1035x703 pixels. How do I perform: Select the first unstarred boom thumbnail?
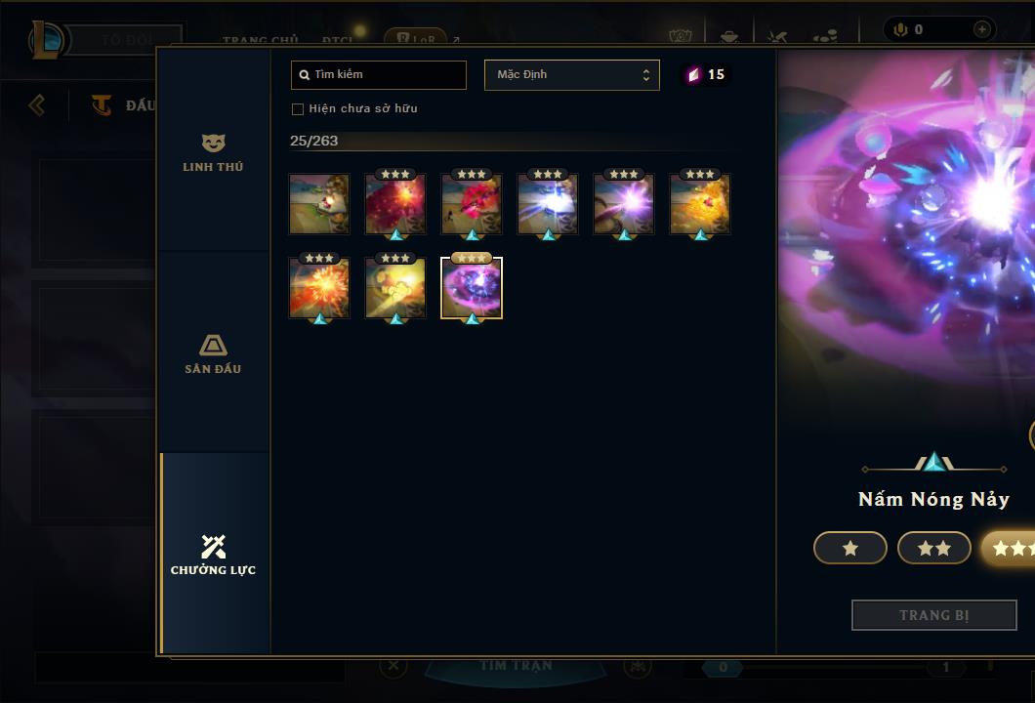pos(319,205)
